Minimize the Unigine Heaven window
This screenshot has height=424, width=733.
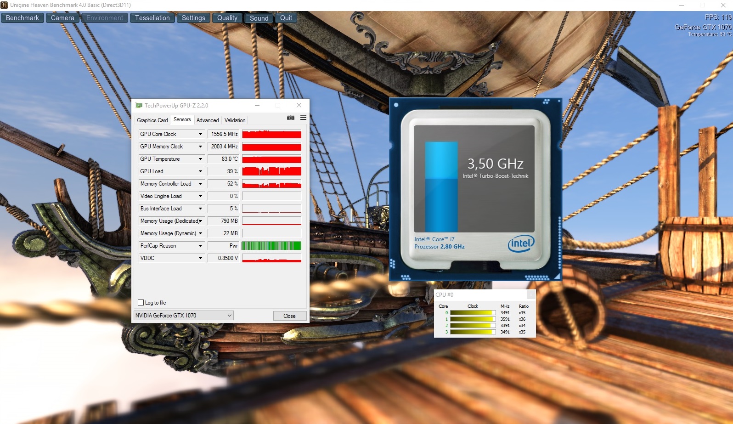682,5
